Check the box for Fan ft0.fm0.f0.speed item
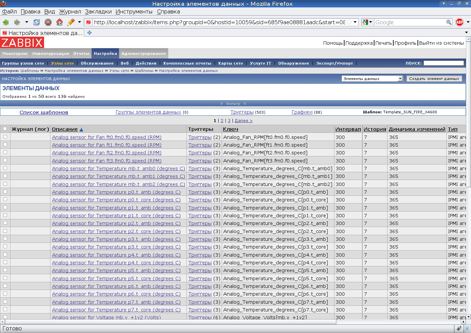 tap(5, 137)
